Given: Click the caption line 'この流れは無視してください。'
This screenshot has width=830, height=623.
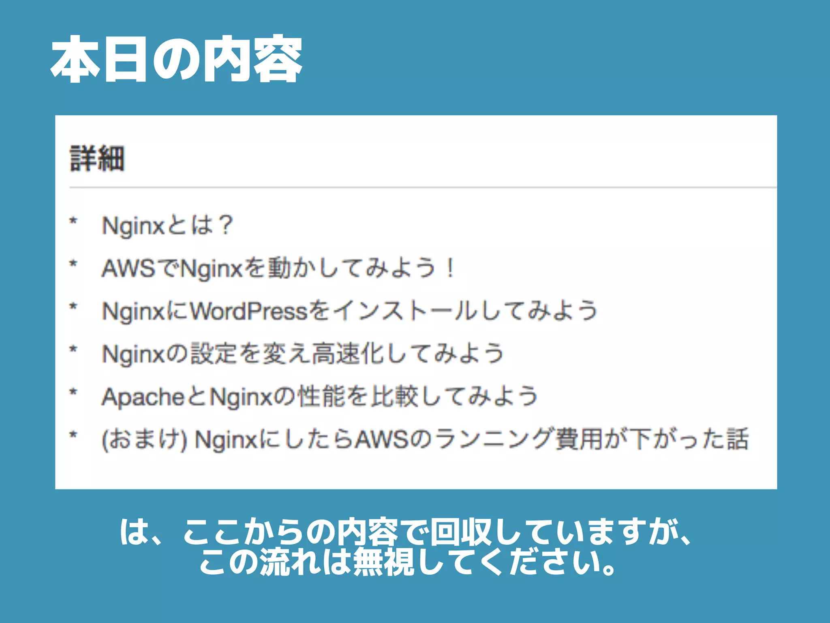Looking at the screenshot, I should [408, 562].
